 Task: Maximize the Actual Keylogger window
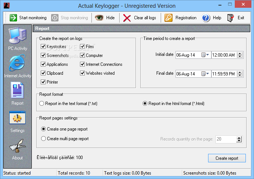point(230,4)
